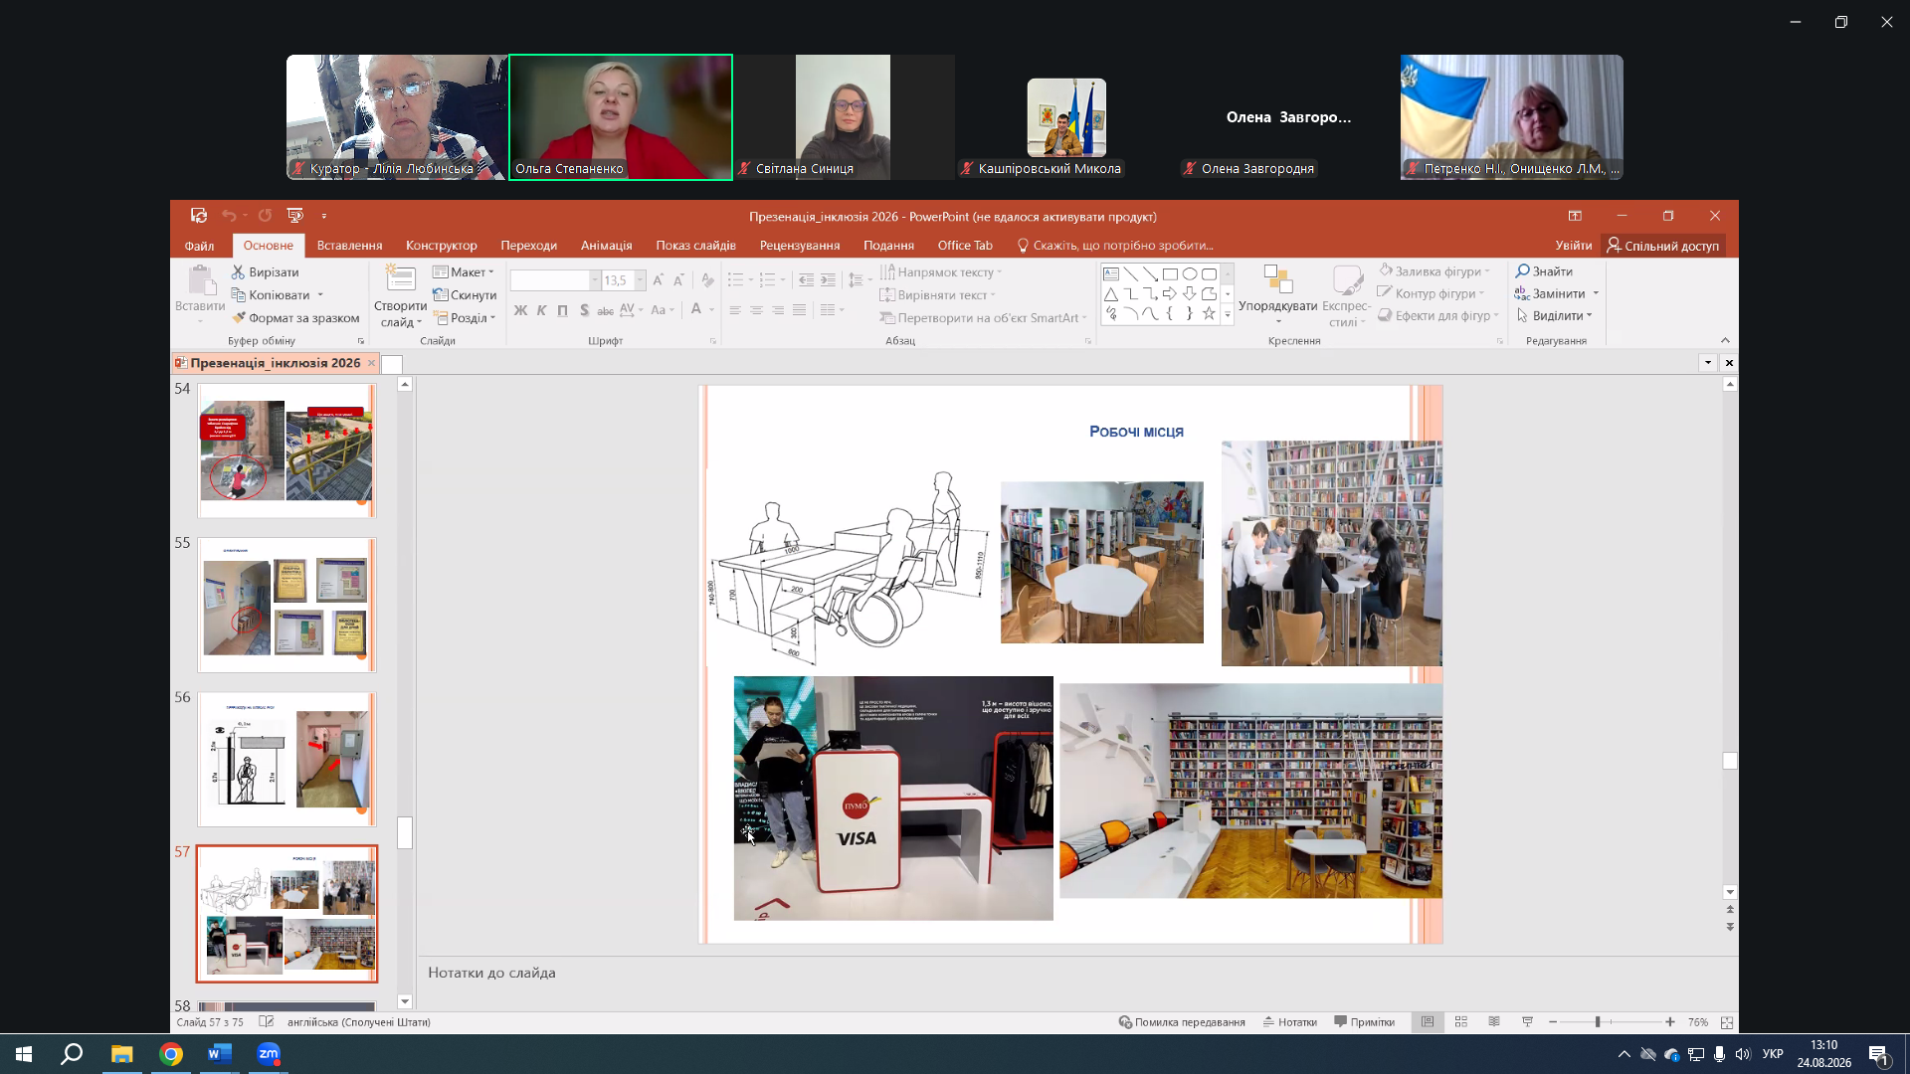Screen dimensions: 1910x1074
Task: Switch to Slide Sorter view in status bar
Action: pos(1461,1022)
